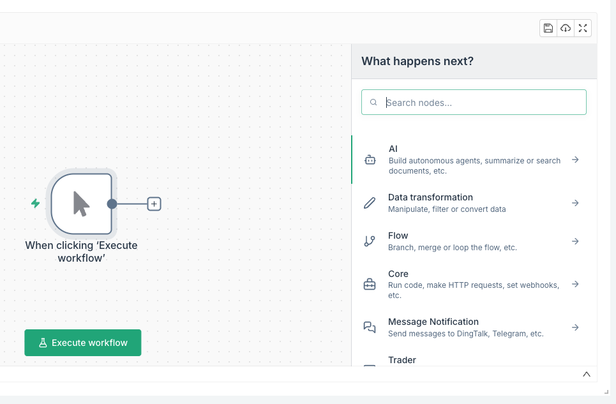Collapse the bottom panel chevron
Image resolution: width=616 pixels, height=404 pixels.
586,374
